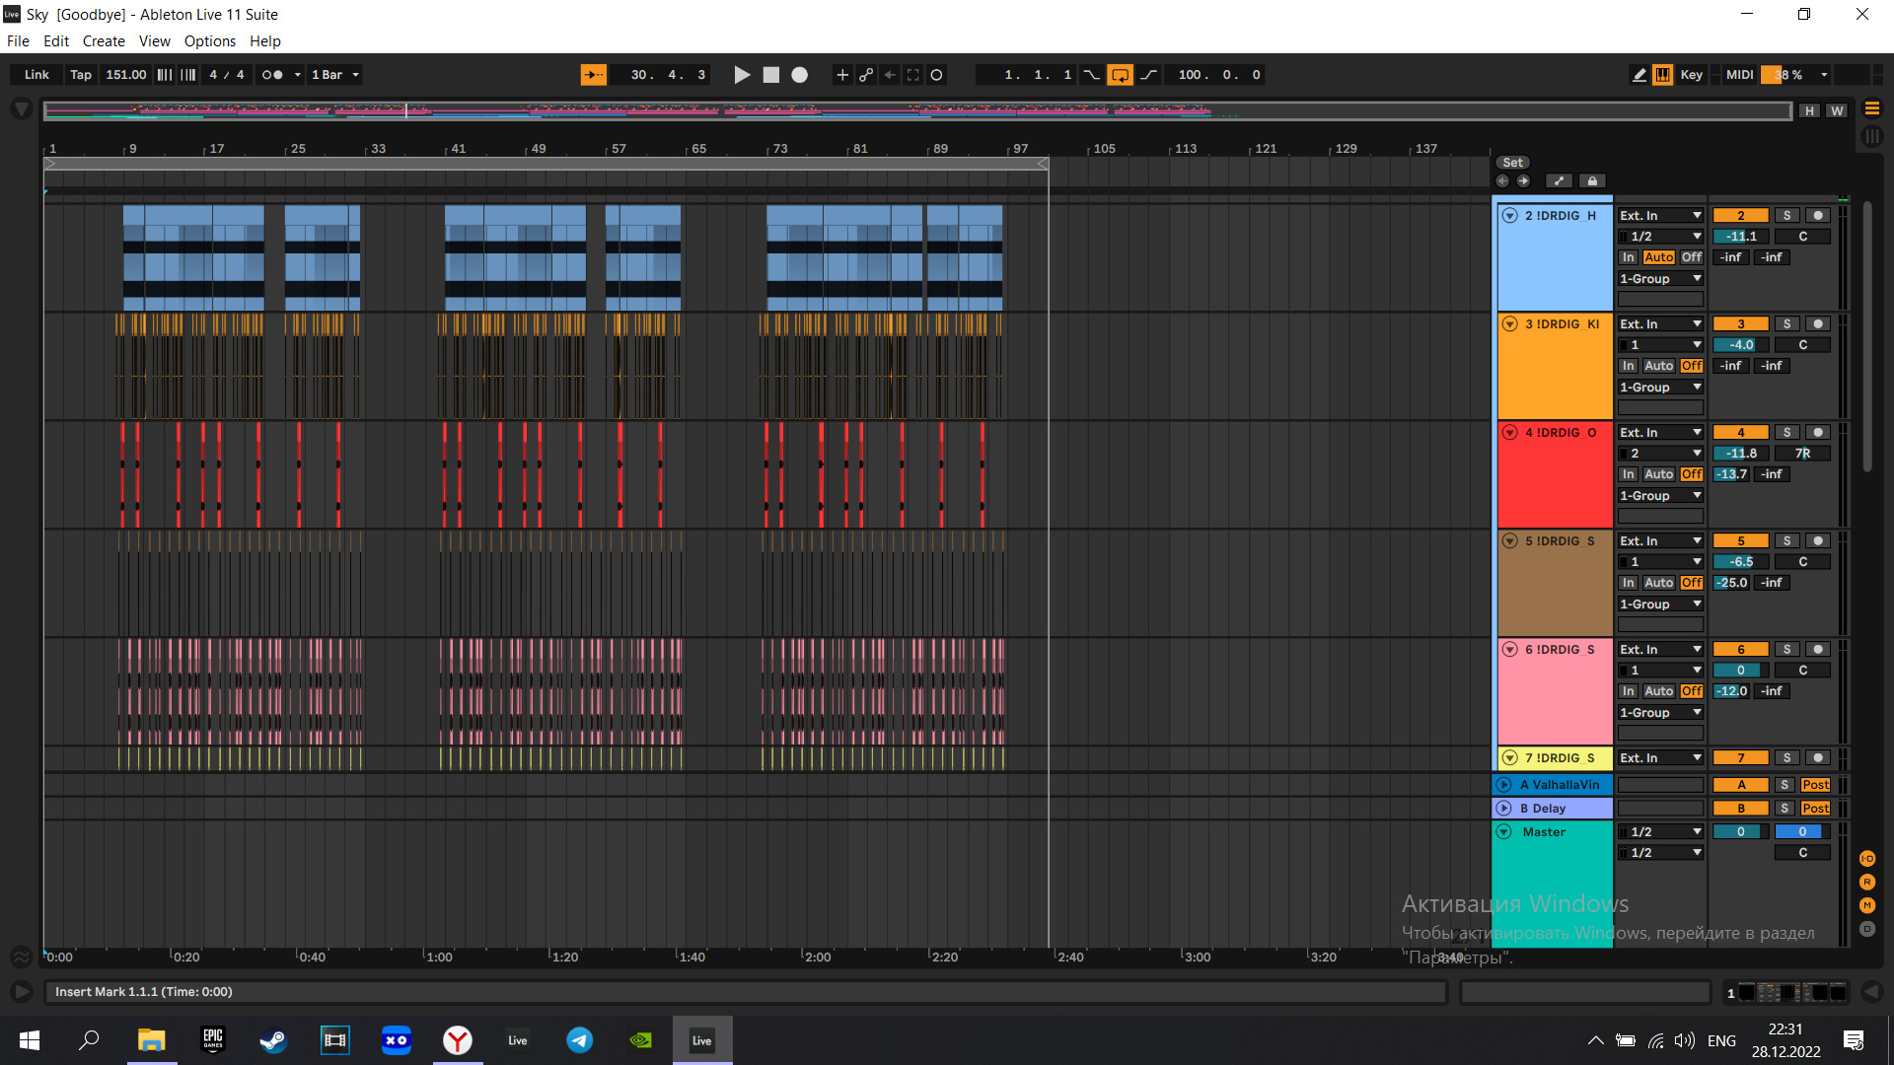Image resolution: width=1894 pixels, height=1065 pixels.
Task: Click the Set locator button
Action: coord(1513,163)
